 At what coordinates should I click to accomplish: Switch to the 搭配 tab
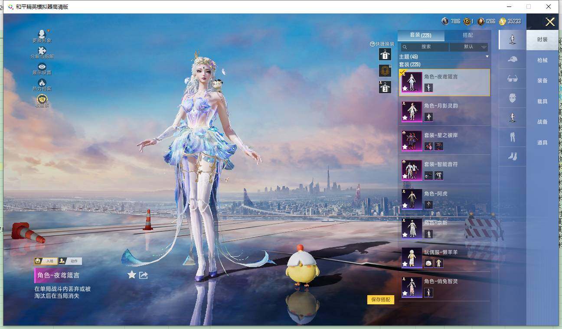[x=468, y=35]
